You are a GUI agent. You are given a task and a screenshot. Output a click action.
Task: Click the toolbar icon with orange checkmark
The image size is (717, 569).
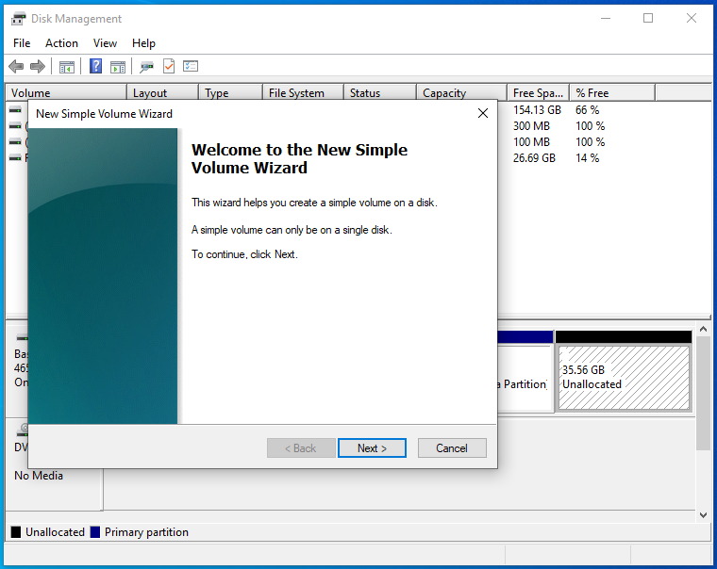pyautogui.click(x=169, y=67)
